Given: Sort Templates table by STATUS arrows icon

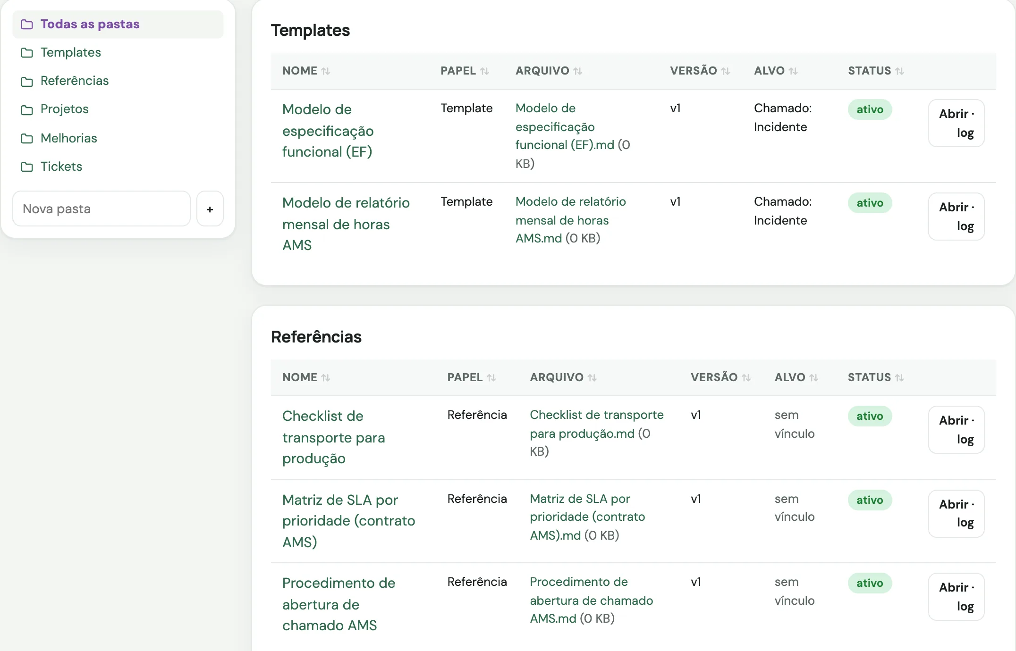Looking at the screenshot, I should coord(899,71).
